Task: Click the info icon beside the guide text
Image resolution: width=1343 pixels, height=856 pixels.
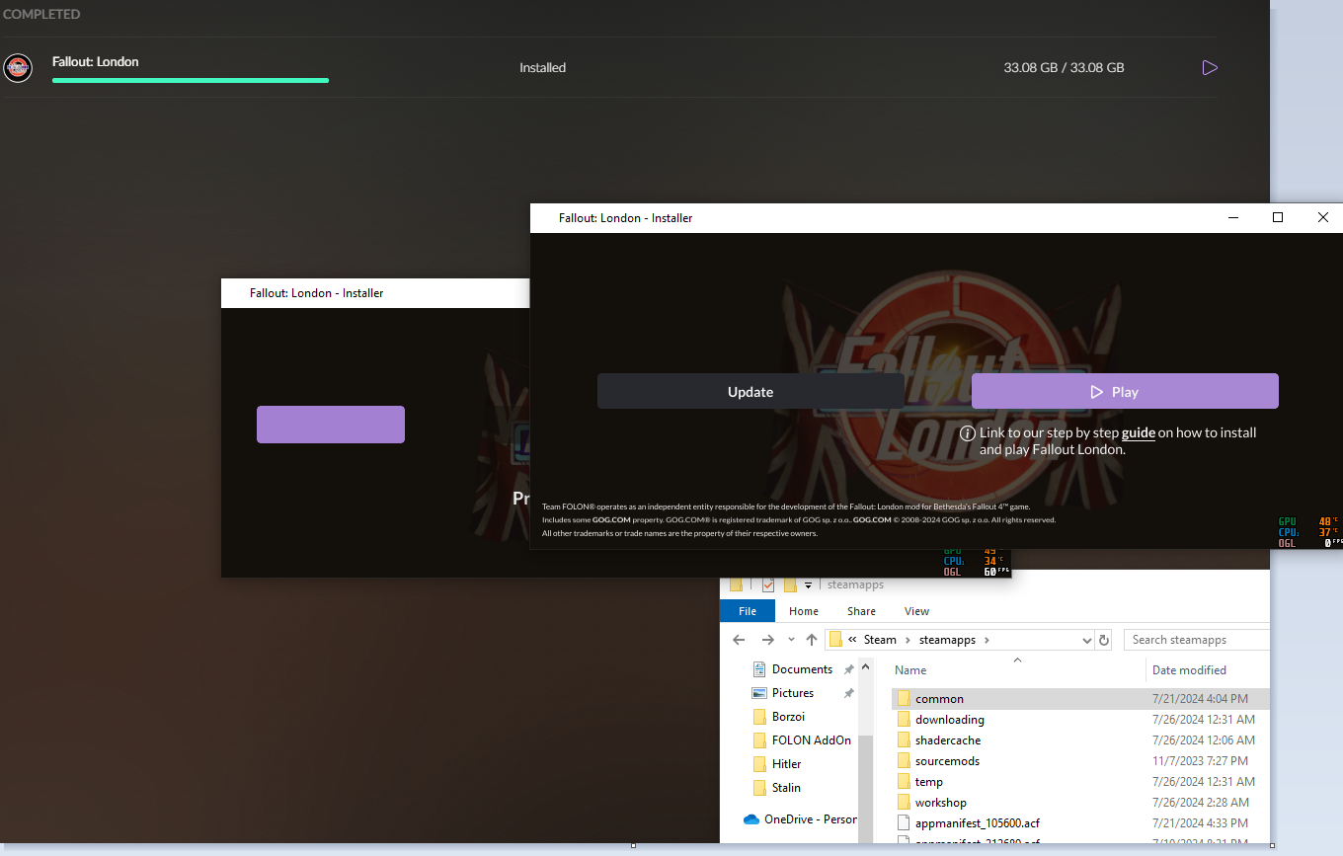Action: click(968, 432)
